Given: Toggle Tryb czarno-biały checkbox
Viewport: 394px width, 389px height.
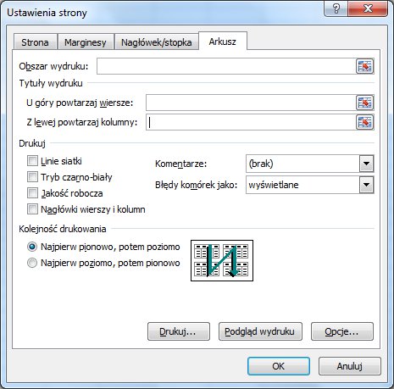Looking at the screenshot, I should [x=32, y=177].
